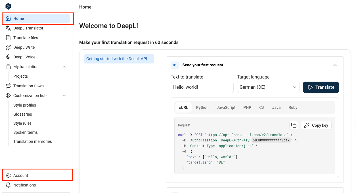
Task: Switch to the C# tab
Action: [262, 107]
